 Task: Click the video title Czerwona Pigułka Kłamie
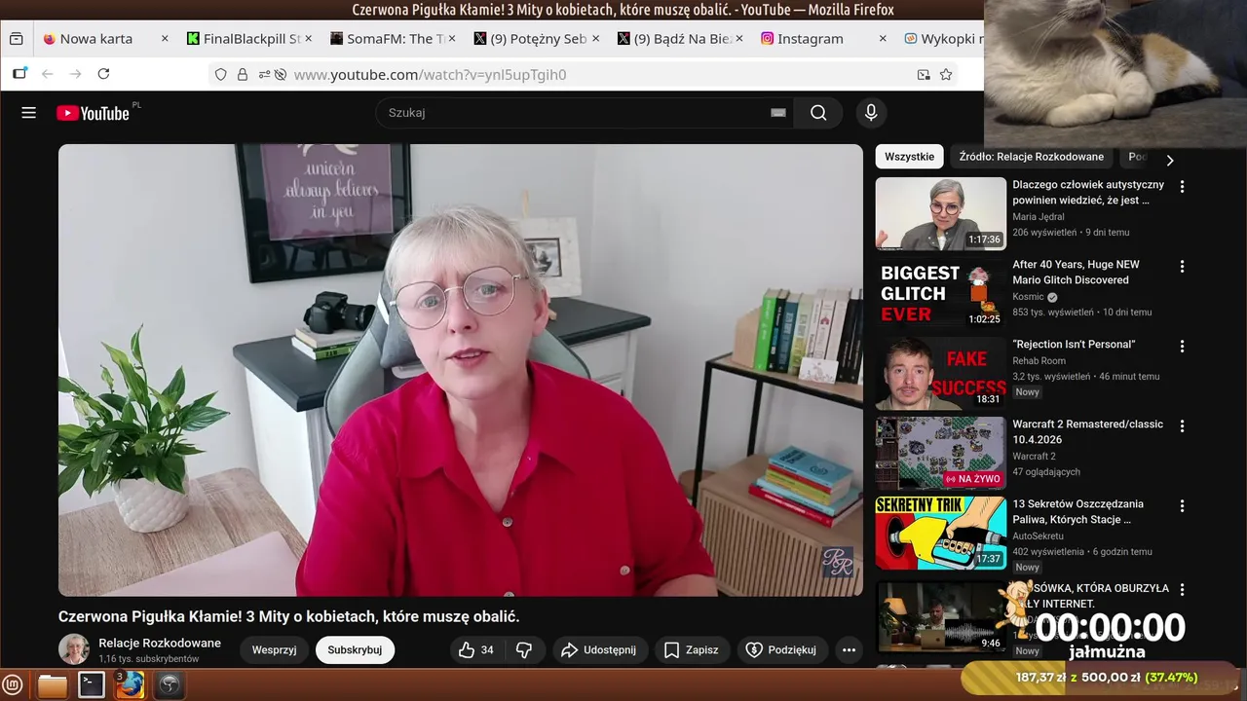pyautogui.click(x=289, y=616)
